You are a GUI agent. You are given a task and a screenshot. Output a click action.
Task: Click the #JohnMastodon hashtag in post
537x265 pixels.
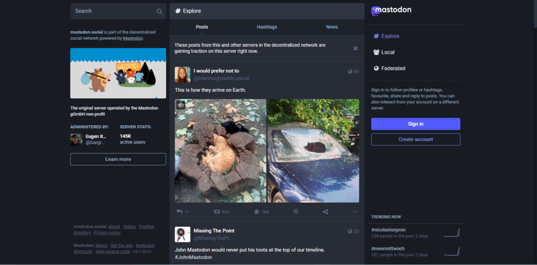click(194, 257)
